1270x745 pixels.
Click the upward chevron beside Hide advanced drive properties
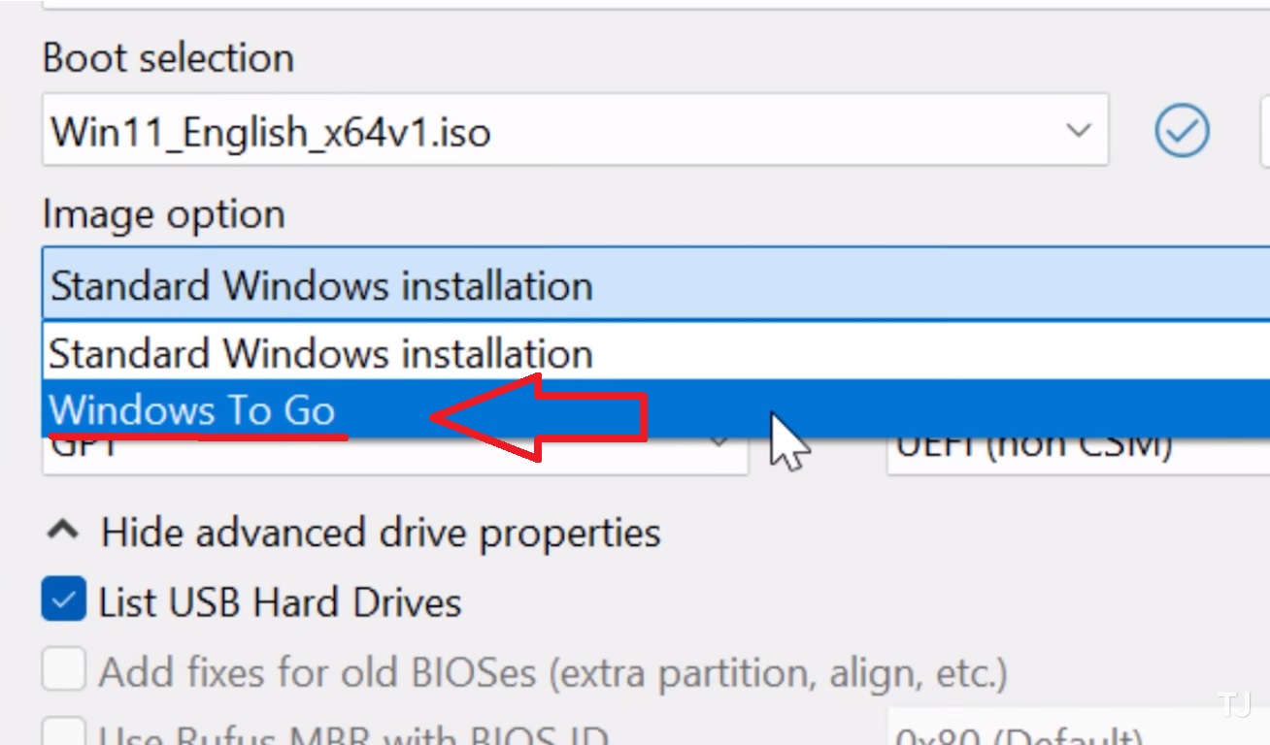(x=64, y=531)
